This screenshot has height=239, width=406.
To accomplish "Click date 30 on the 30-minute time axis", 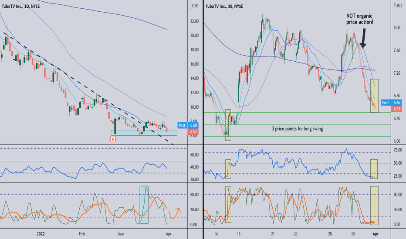I will pos(353,234).
